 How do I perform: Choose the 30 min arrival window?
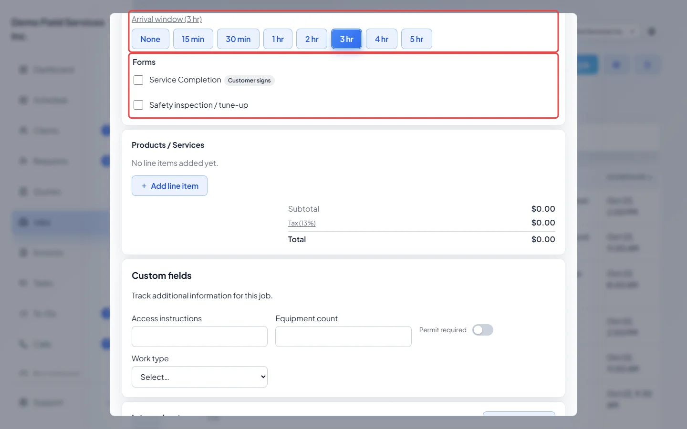(x=238, y=39)
